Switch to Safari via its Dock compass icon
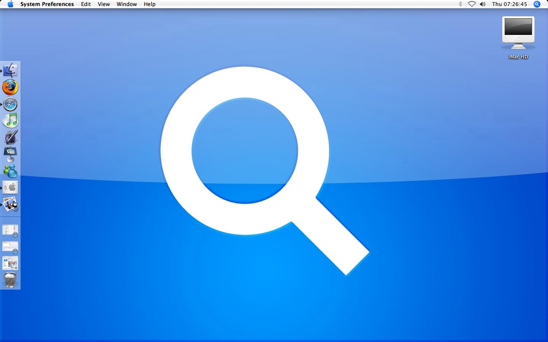Image resolution: width=548 pixels, height=342 pixels. click(10, 104)
